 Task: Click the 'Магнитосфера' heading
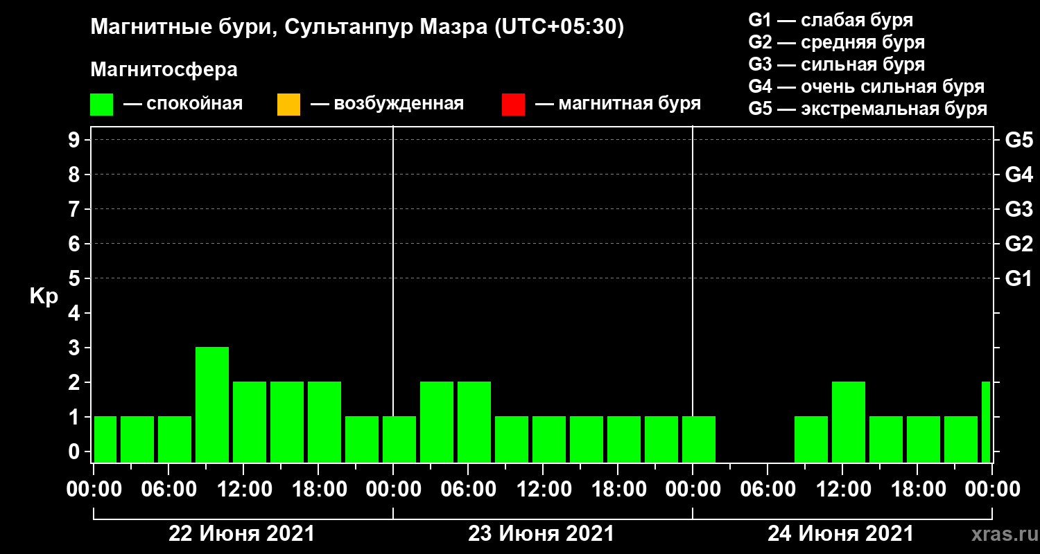point(164,70)
